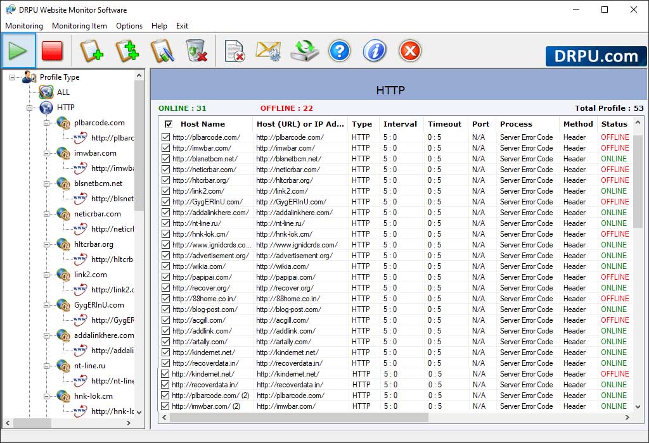The height and width of the screenshot is (443, 649).
Task: Click the Exit menu item
Action: [x=182, y=25]
